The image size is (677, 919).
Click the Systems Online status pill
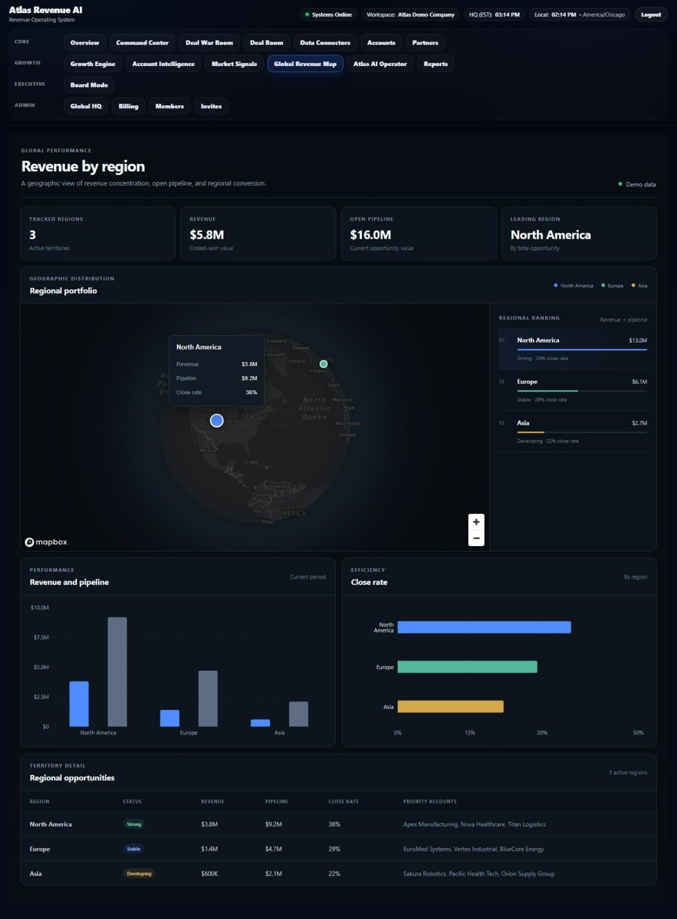click(328, 15)
